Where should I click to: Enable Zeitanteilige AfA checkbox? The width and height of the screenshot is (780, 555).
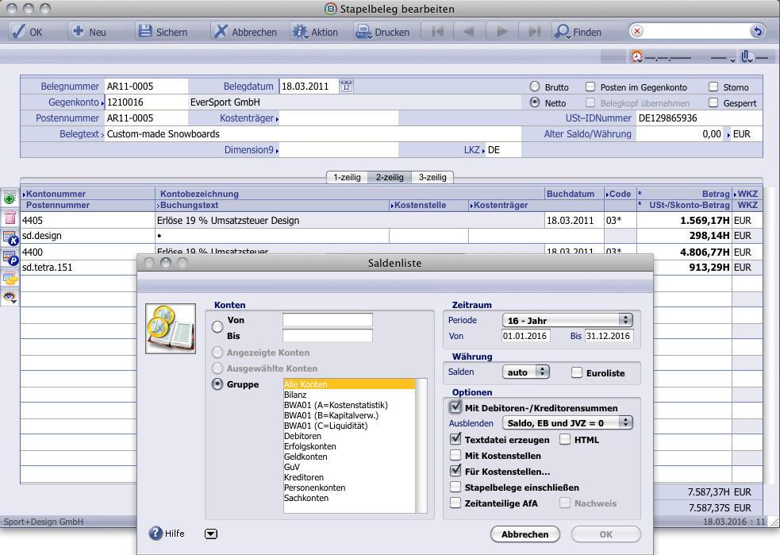[455, 503]
